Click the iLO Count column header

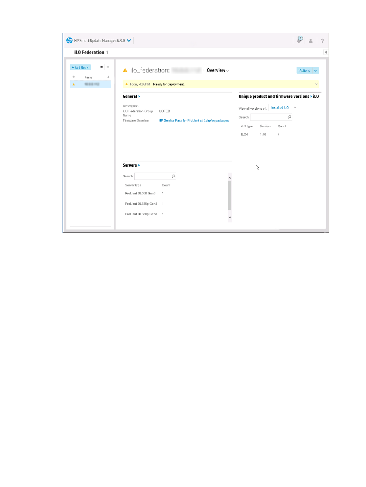(282, 126)
